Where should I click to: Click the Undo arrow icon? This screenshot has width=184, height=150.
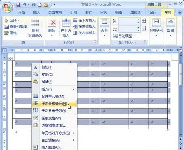point(24,5)
